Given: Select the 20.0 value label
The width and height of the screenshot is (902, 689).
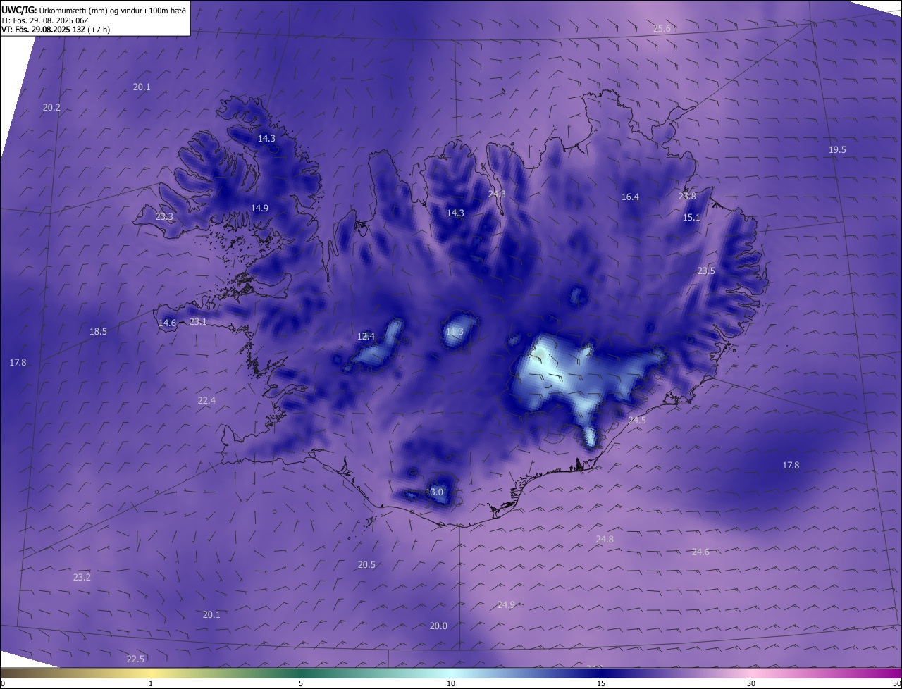Looking at the screenshot, I should pos(438,626).
